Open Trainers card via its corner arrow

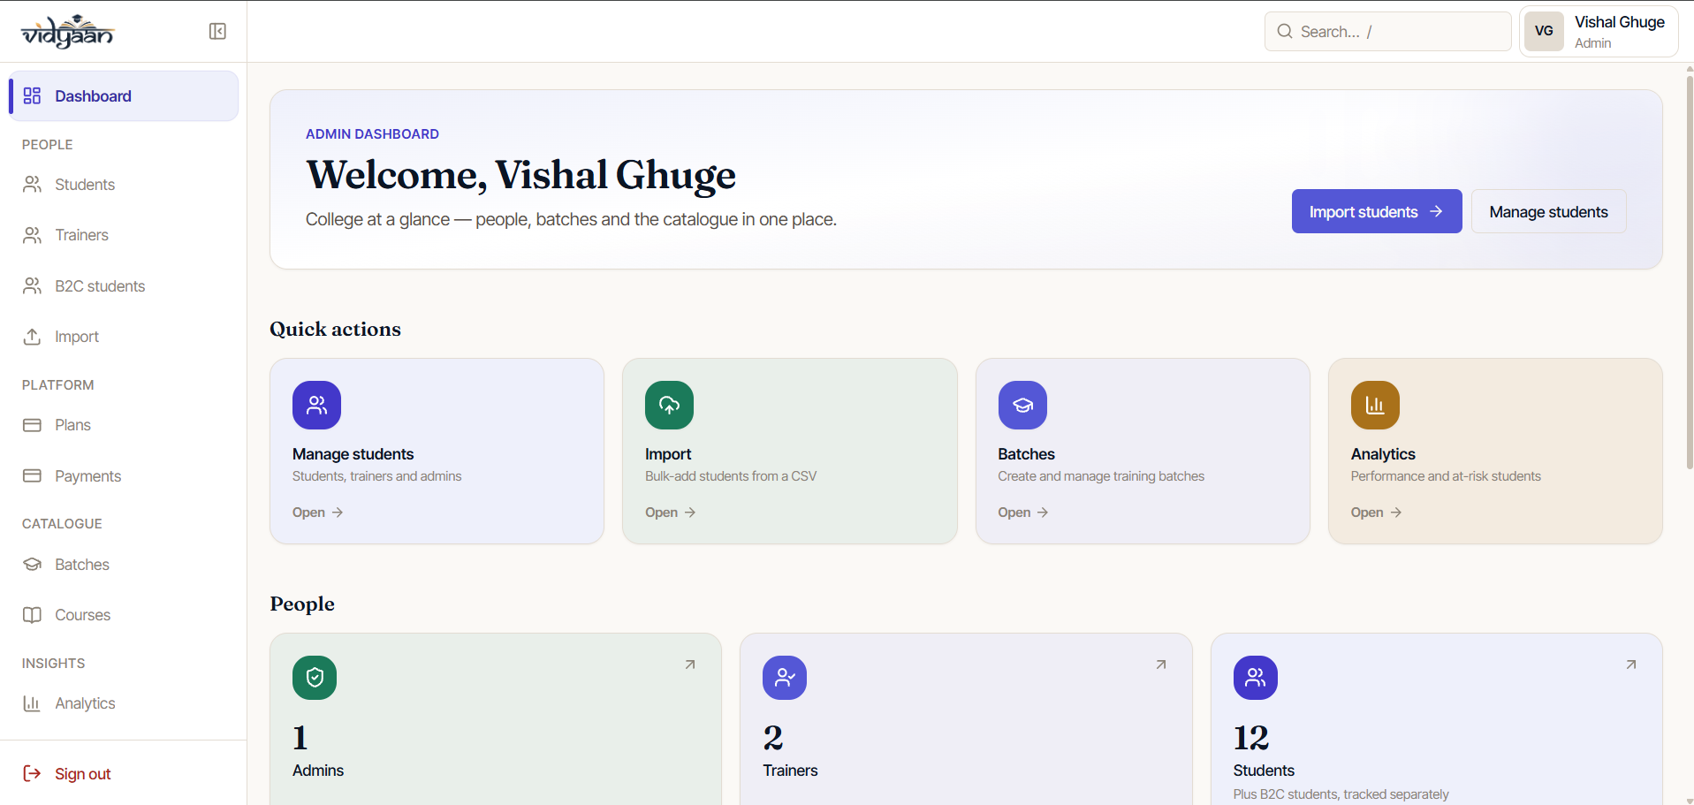coord(1161,665)
